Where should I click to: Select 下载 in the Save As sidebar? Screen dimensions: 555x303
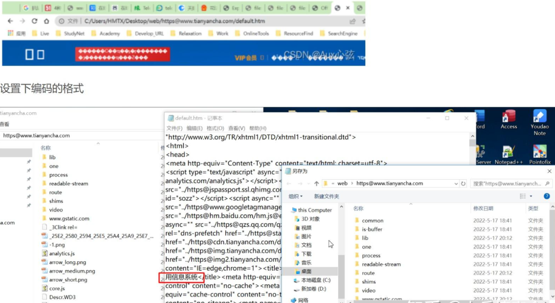(303, 254)
